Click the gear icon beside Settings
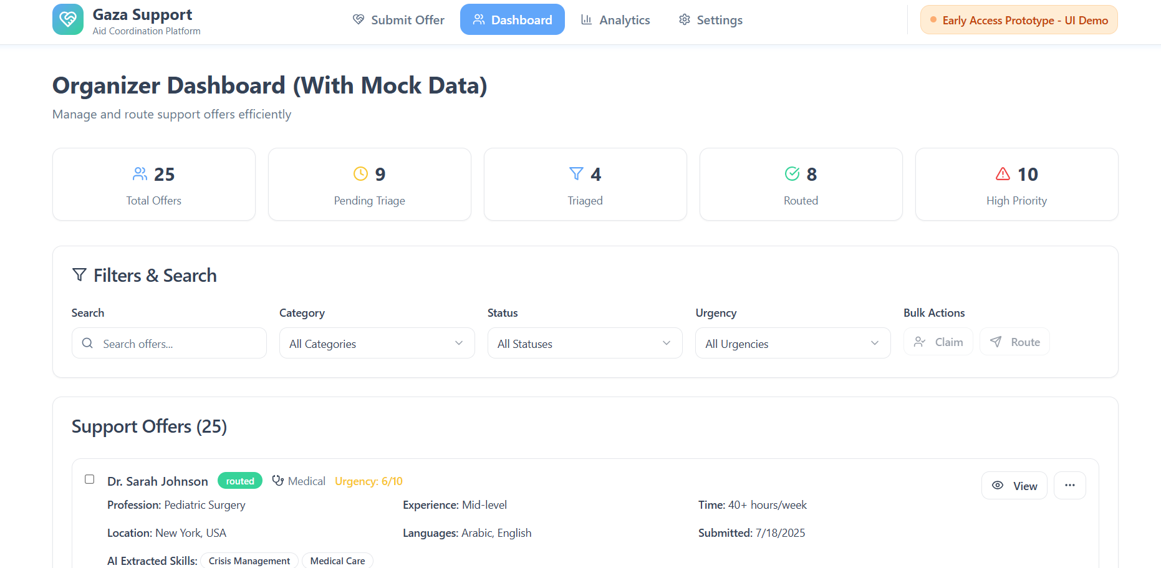Image resolution: width=1161 pixels, height=568 pixels. click(x=685, y=19)
